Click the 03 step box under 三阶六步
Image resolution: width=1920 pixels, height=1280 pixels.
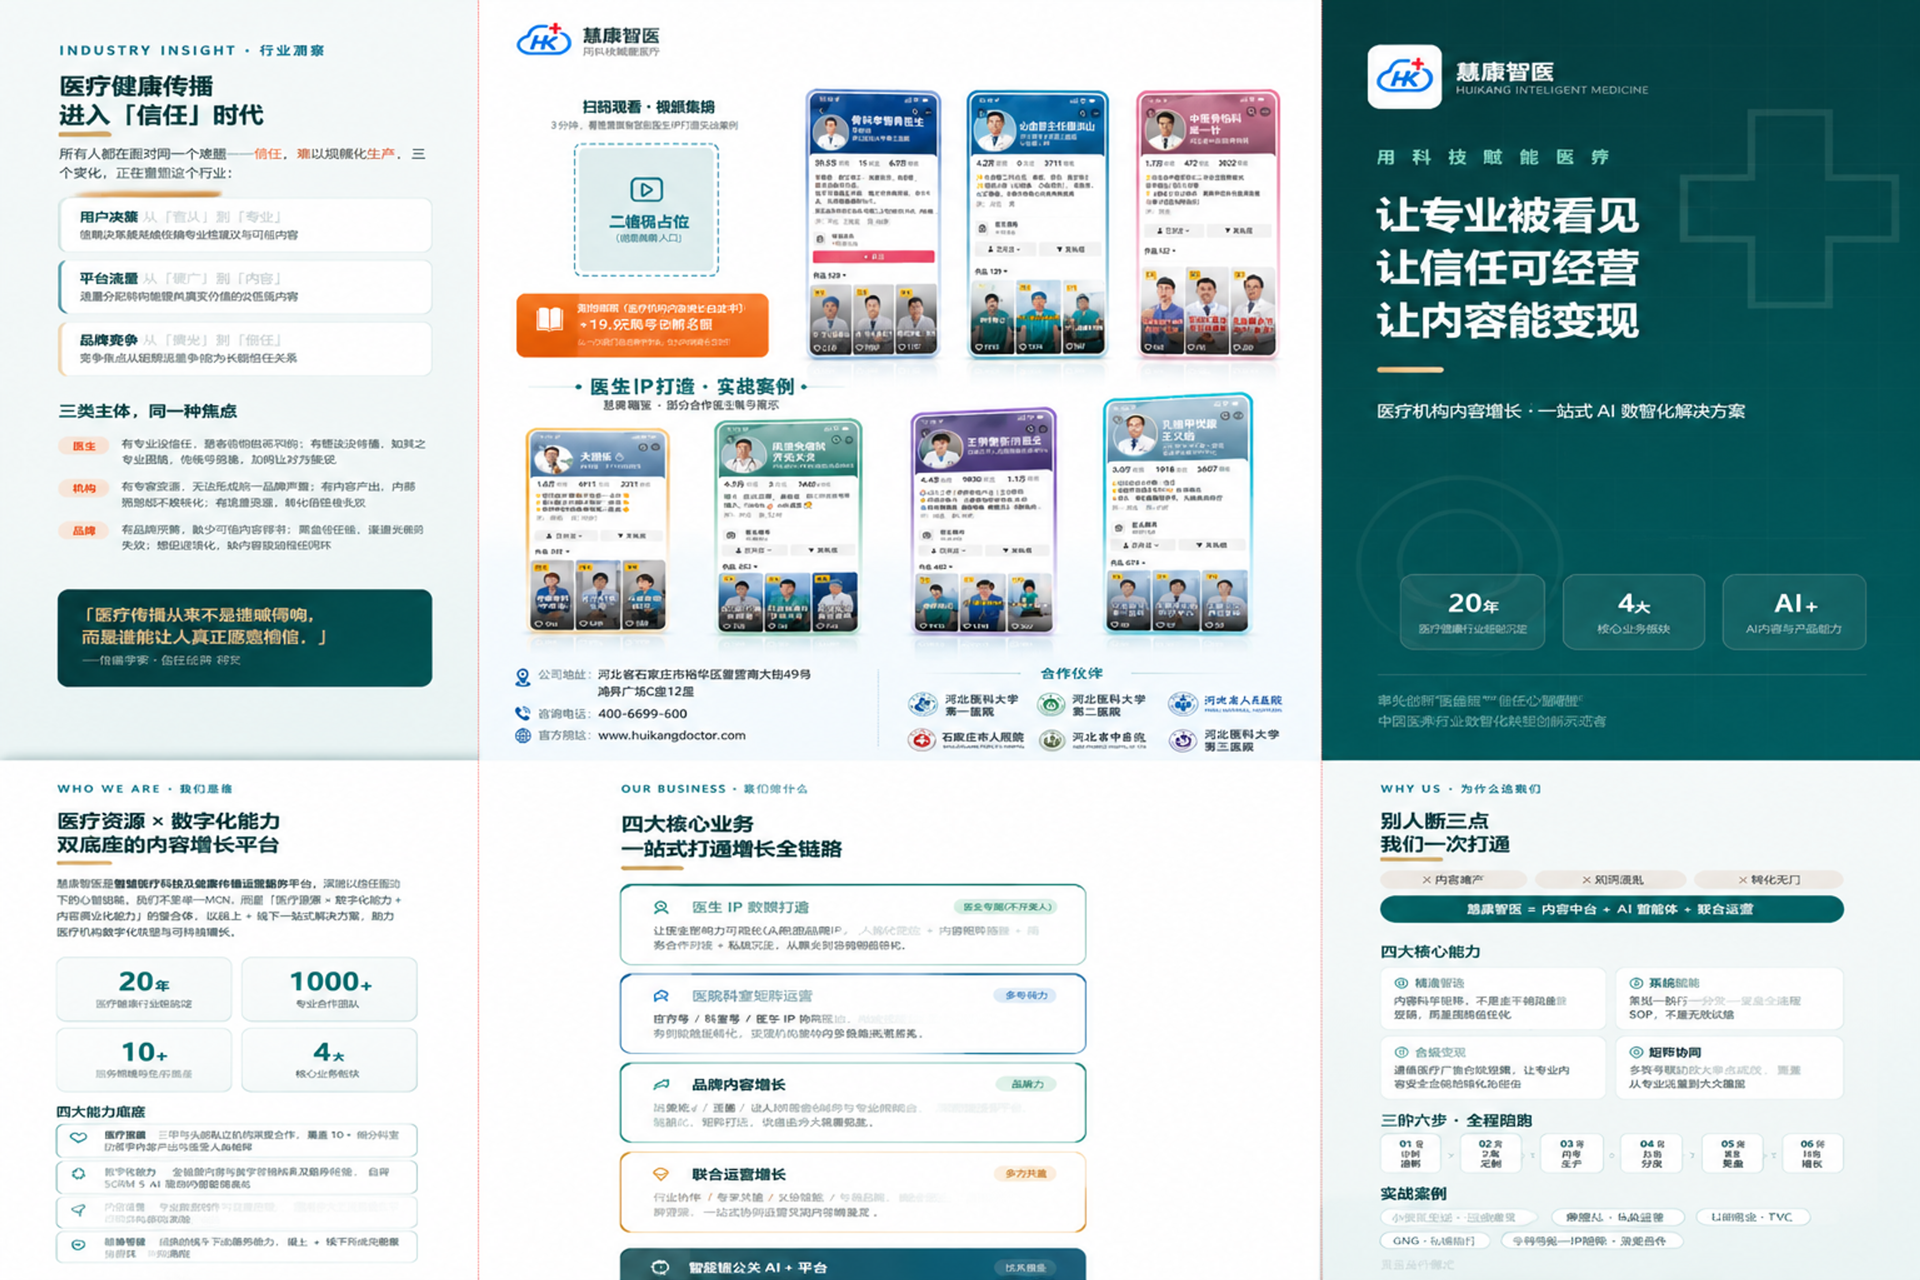click(1572, 1153)
